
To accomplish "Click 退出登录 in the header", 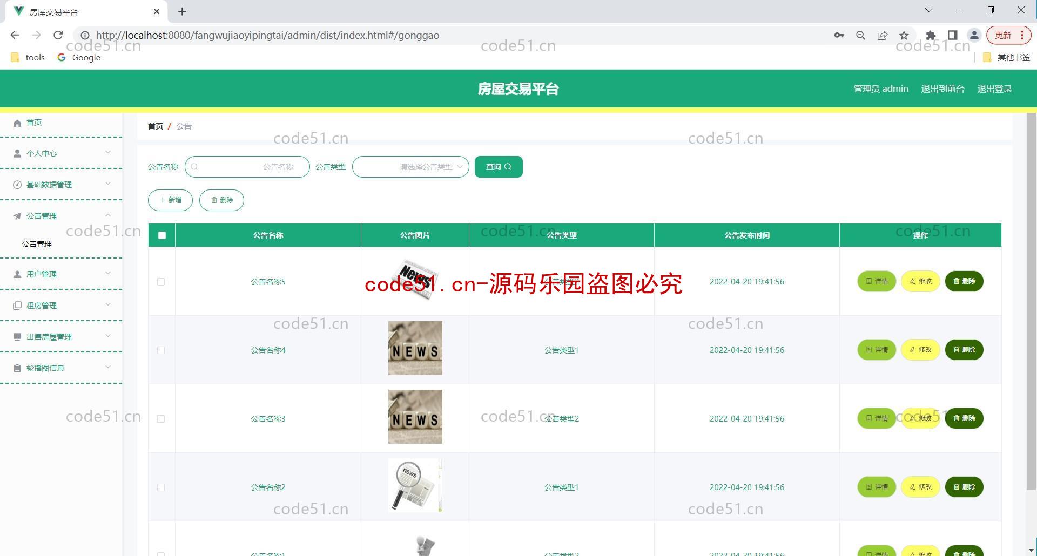I will click(994, 89).
